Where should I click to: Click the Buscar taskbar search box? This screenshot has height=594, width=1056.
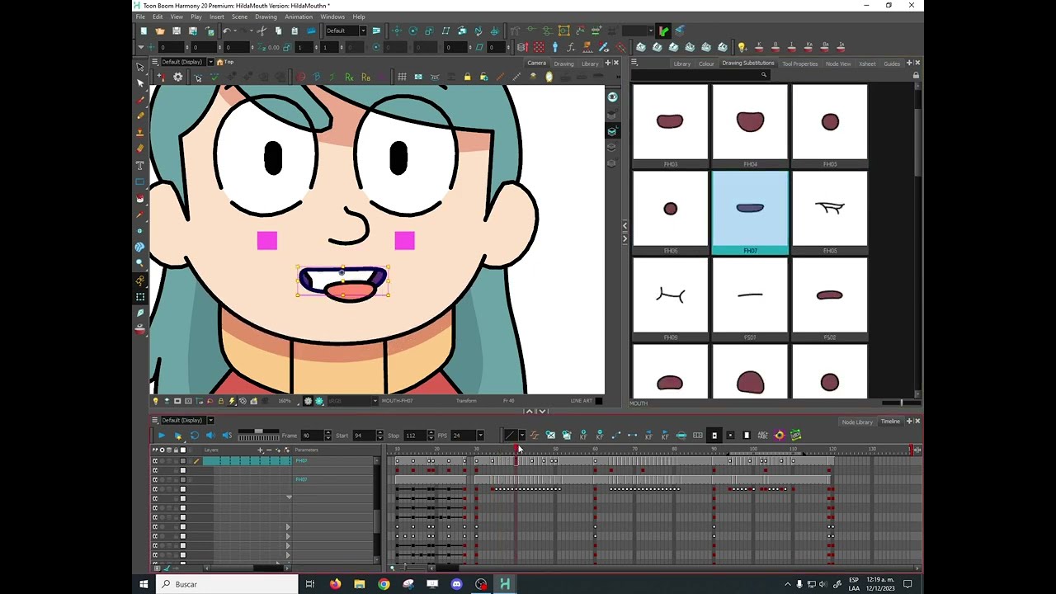pyautogui.click(x=226, y=584)
